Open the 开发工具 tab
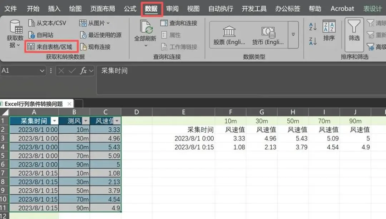This screenshot has height=219, width=386. [x=254, y=9]
